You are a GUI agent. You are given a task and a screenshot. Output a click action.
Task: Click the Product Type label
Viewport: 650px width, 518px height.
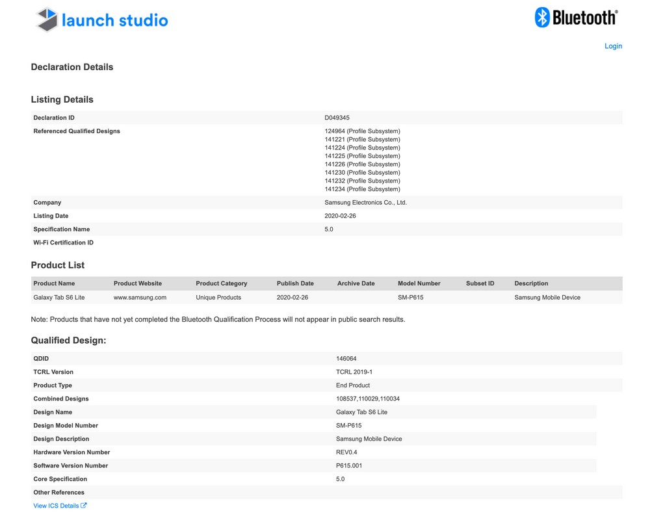tap(53, 385)
